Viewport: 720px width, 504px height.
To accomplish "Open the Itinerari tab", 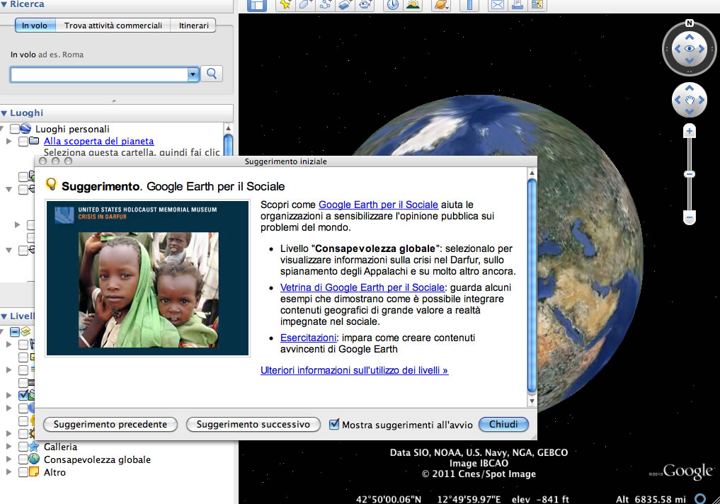I will (193, 25).
